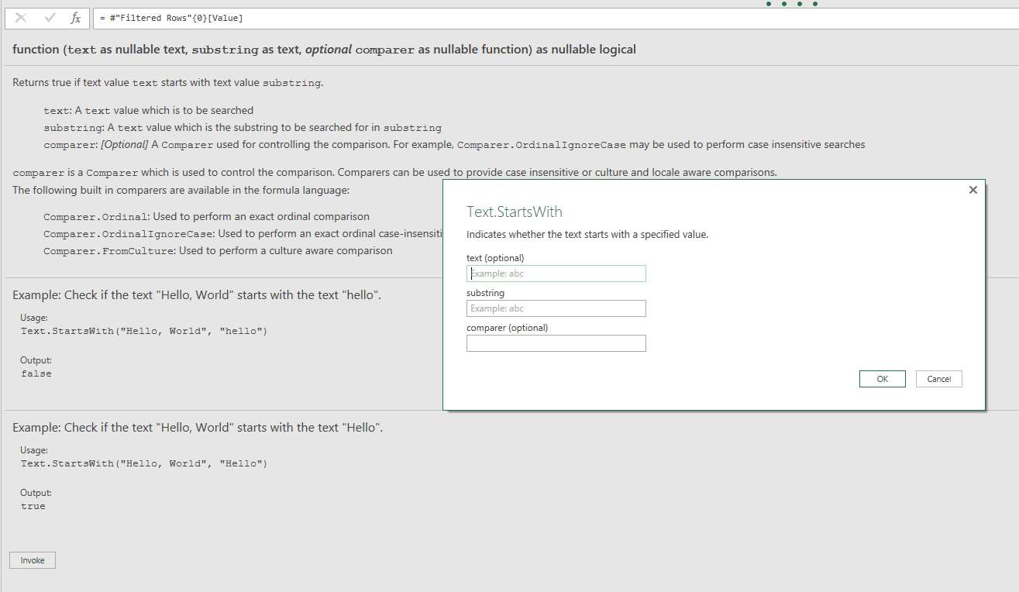
Task: Click the checkmark confirm icon in formula bar
Action: (50, 18)
